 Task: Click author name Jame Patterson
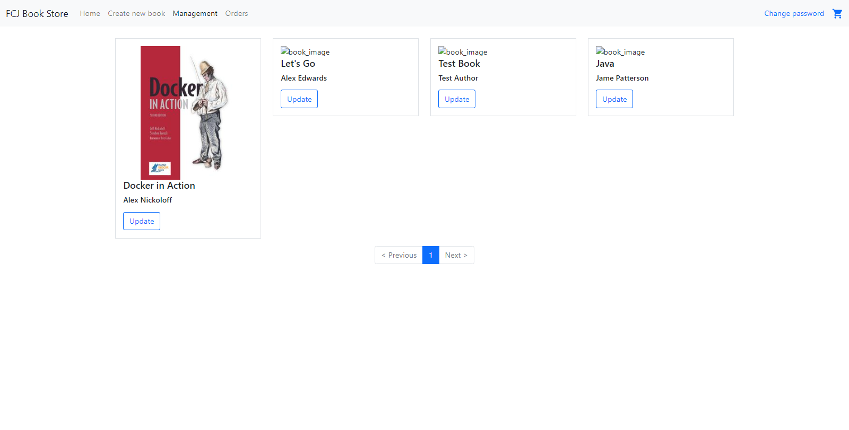coord(622,78)
